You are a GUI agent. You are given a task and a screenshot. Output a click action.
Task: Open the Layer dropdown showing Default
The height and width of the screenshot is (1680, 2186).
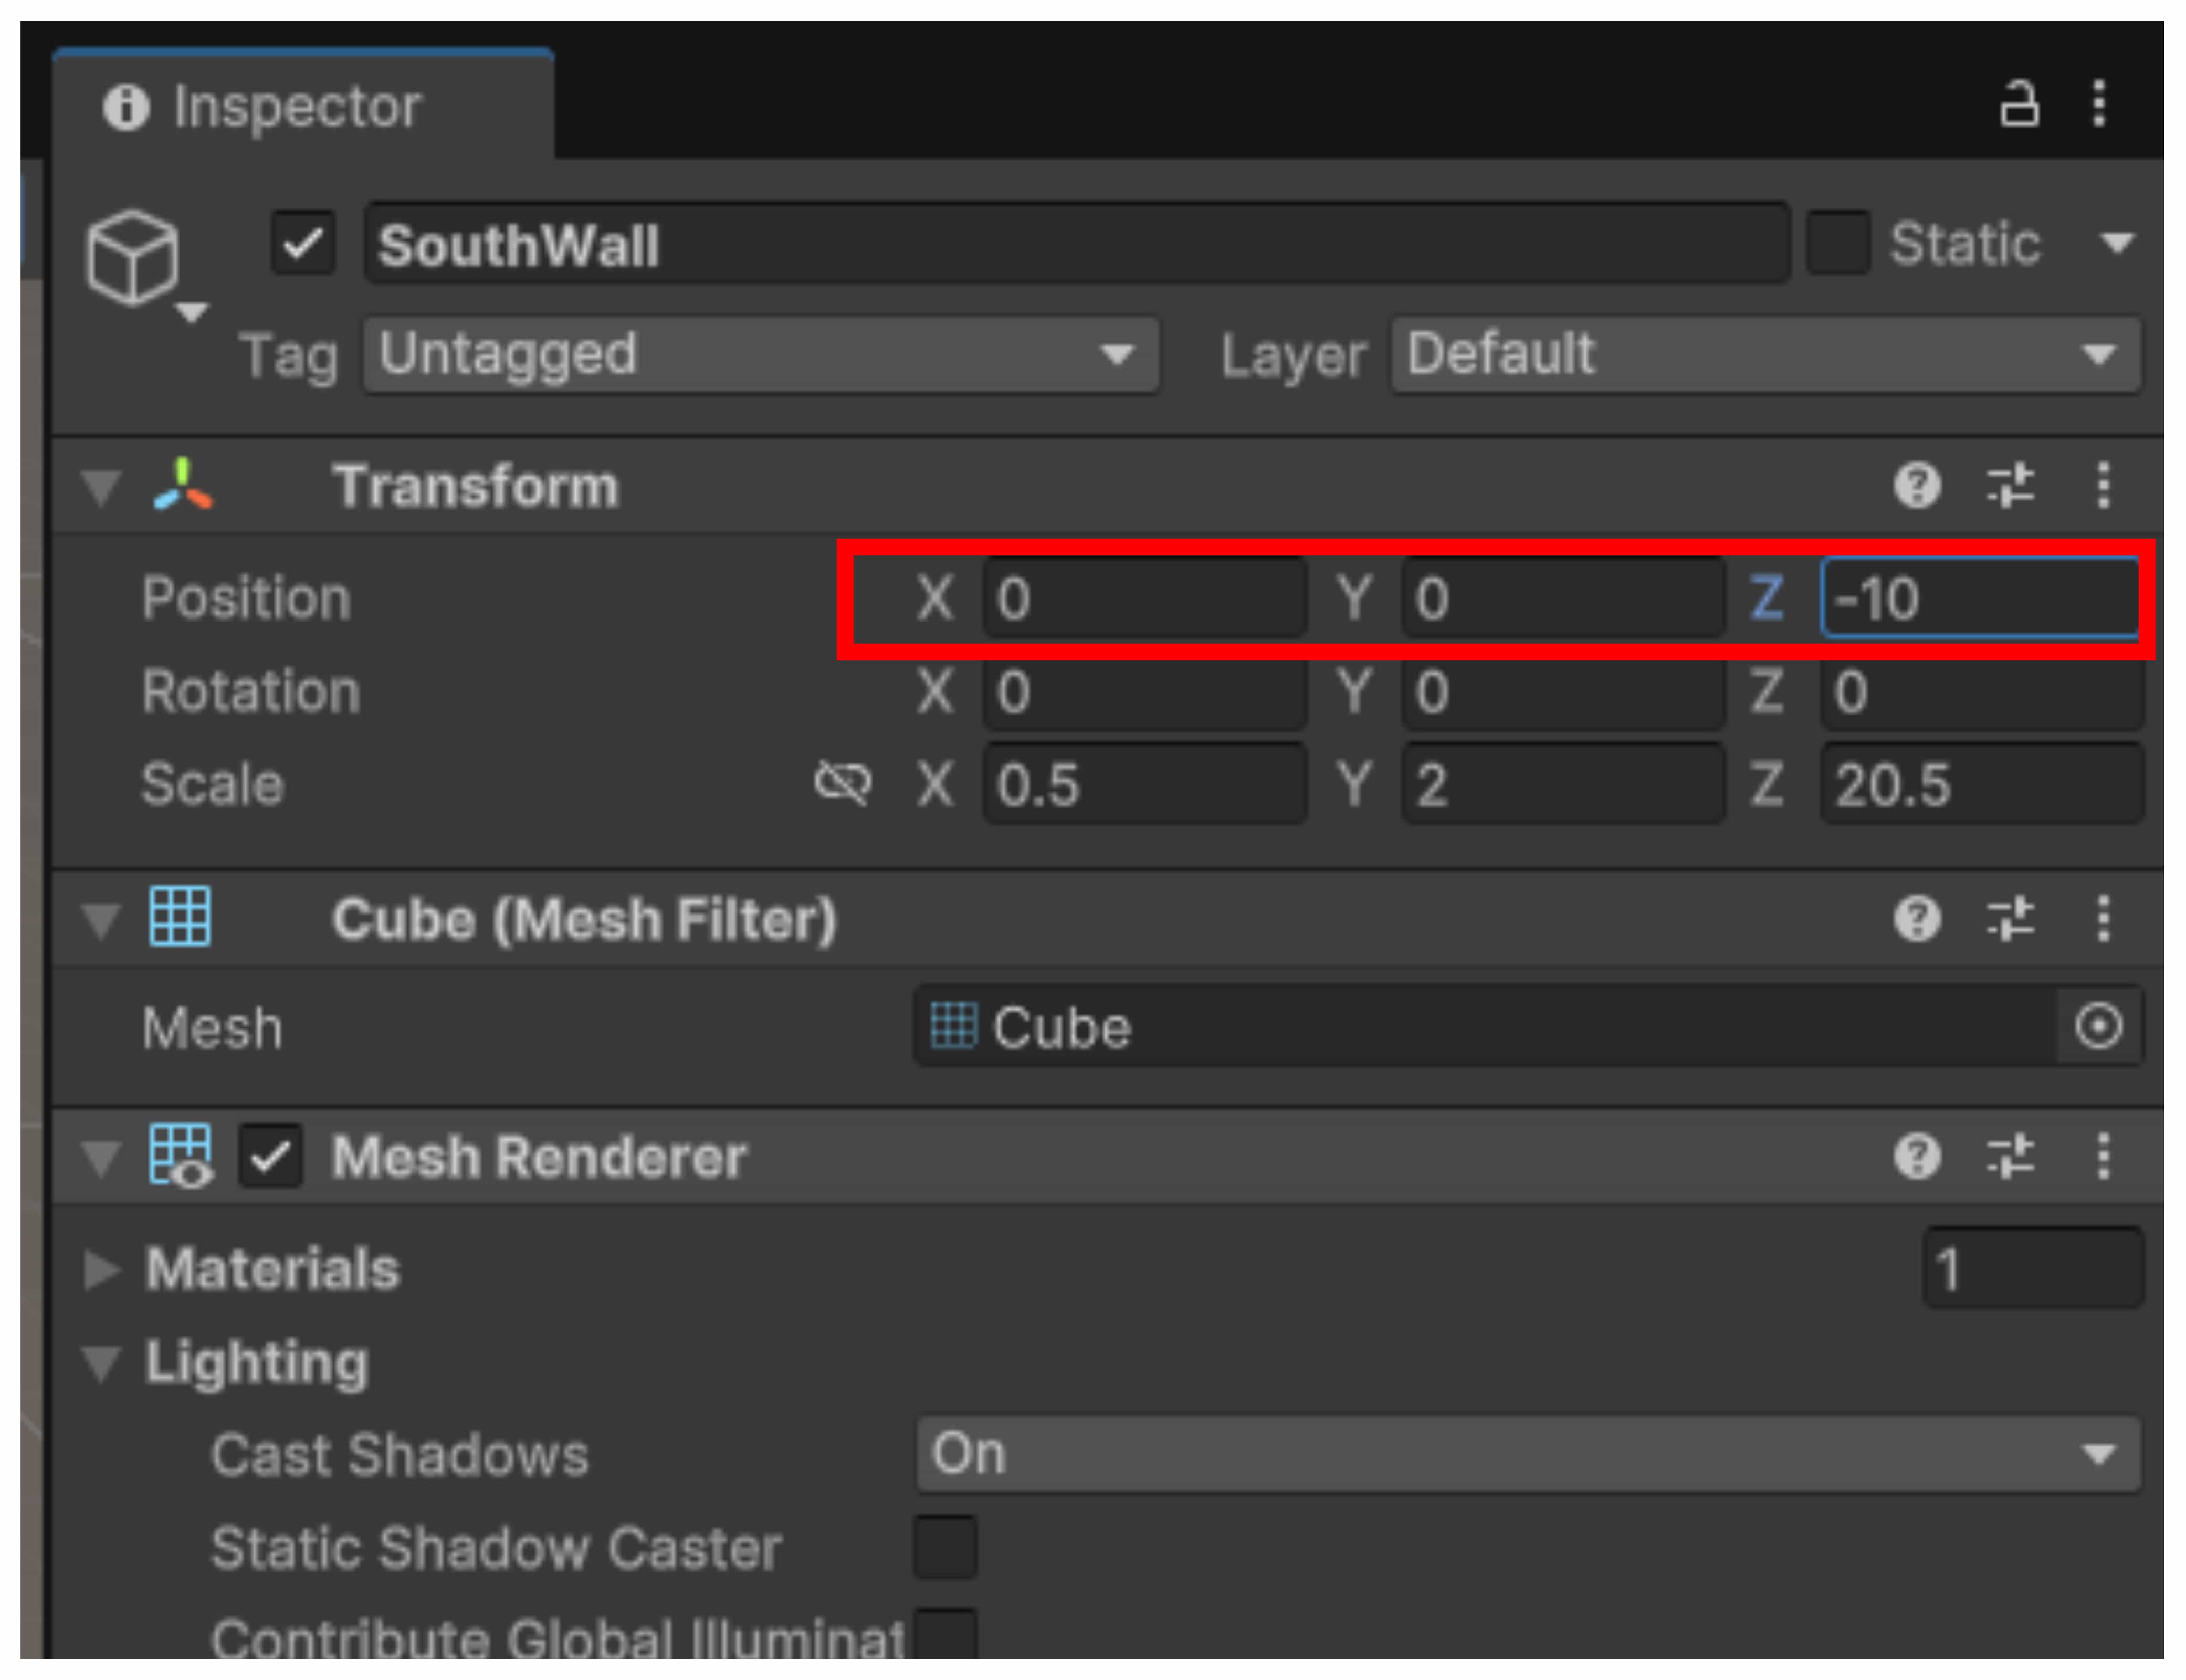tap(1765, 354)
